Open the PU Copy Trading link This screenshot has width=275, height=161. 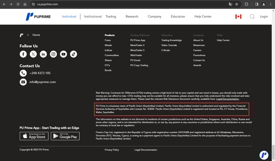click(139, 65)
